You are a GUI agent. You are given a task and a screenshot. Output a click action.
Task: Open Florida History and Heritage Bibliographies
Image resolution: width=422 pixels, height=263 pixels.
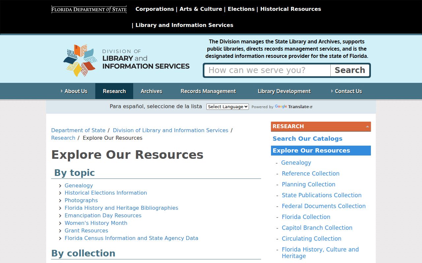[121, 208]
